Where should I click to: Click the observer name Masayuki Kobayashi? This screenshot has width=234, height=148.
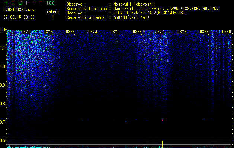click(134, 4)
